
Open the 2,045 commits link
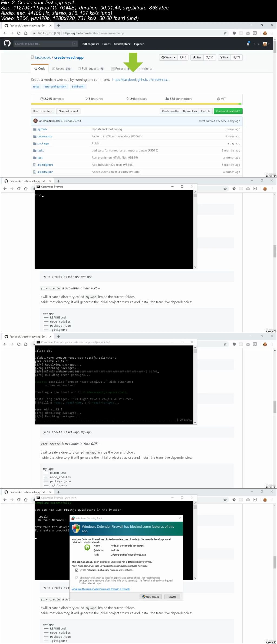coord(52,99)
